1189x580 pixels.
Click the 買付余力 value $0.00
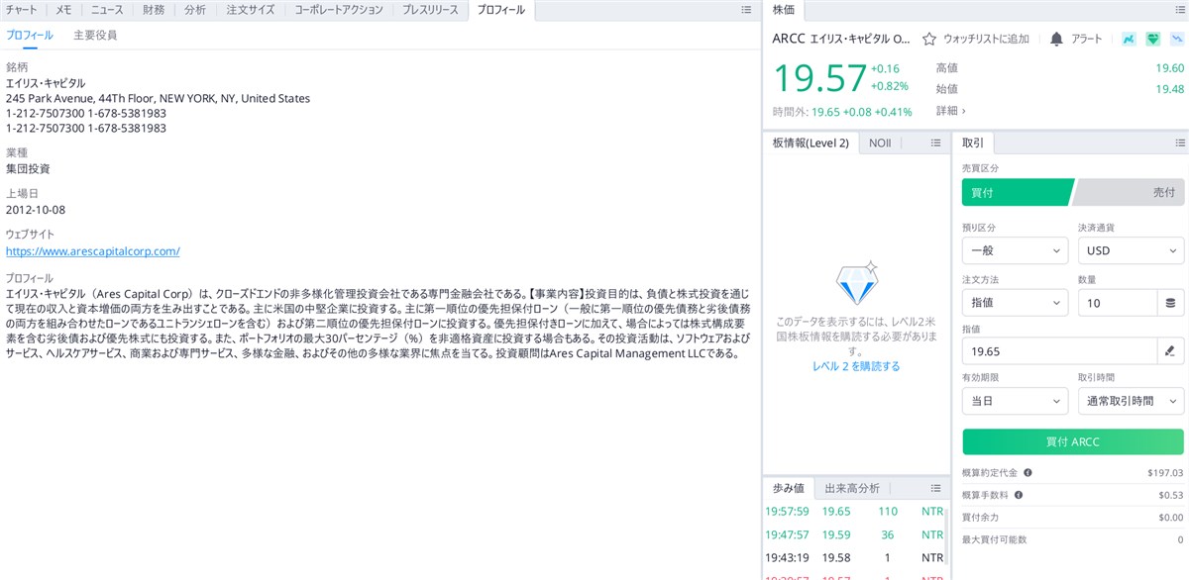(1170, 518)
